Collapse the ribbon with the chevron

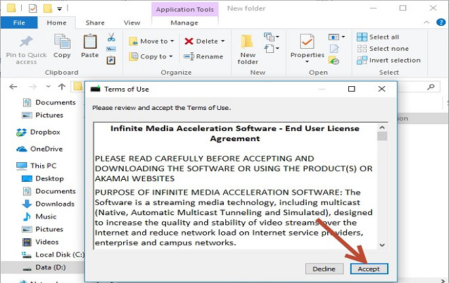(427, 22)
